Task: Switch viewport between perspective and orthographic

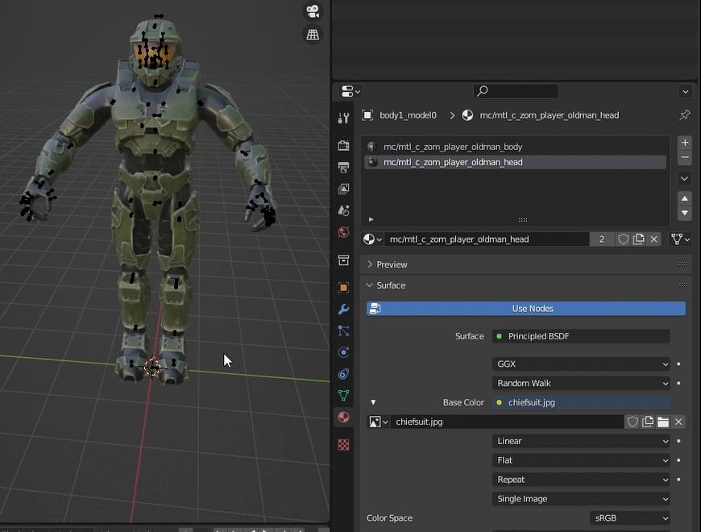Action: click(313, 35)
